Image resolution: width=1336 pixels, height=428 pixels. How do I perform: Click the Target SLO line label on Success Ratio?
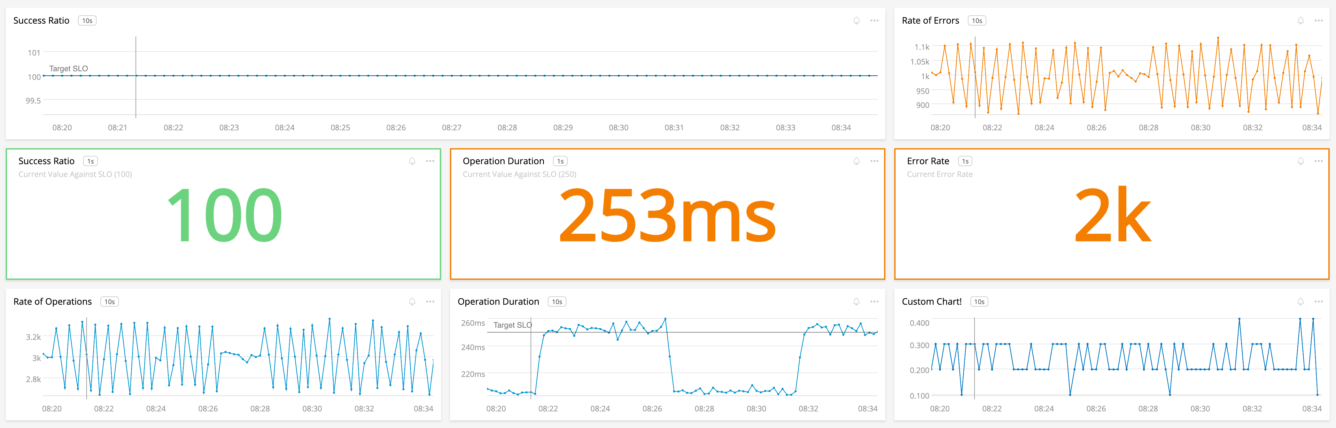coord(68,68)
